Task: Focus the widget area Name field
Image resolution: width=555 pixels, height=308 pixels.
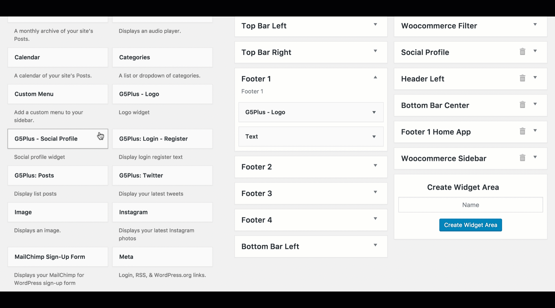Action: 471,205
